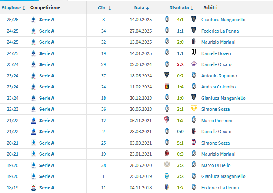The image size is (273, 193).
Task: Open the Genoa crest in the 11.02.2024 row
Action: click(x=167, y=87)
